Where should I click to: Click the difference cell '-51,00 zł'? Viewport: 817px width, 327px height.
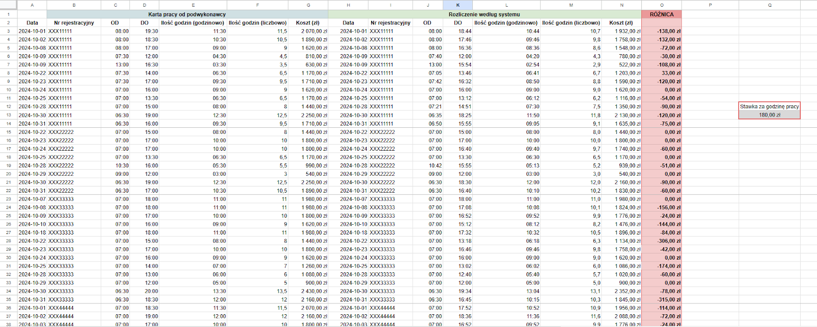coord(662,165)
